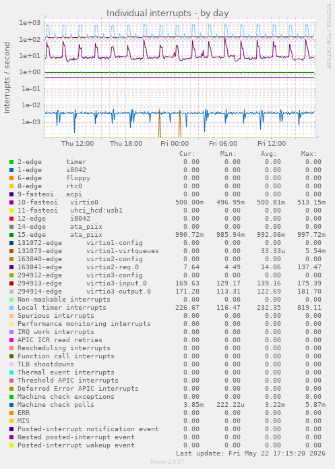
Task: Click the Last update timestamp text
Action: (x=251, y=453)
